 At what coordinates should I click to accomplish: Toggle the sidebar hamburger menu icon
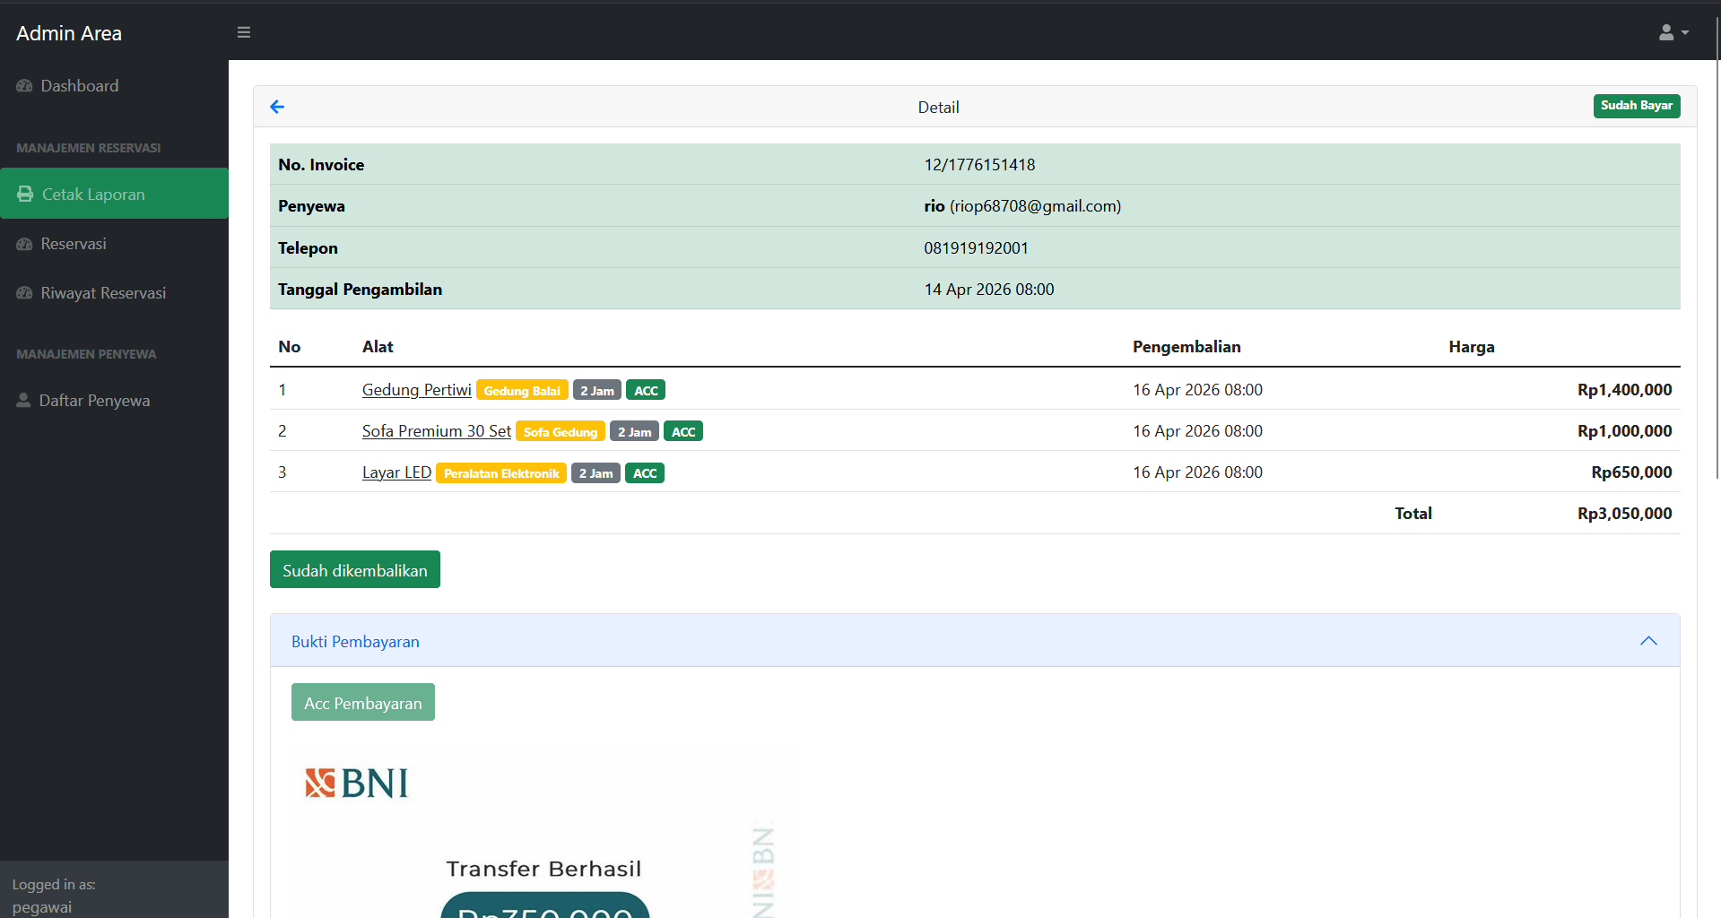point(244,32)
